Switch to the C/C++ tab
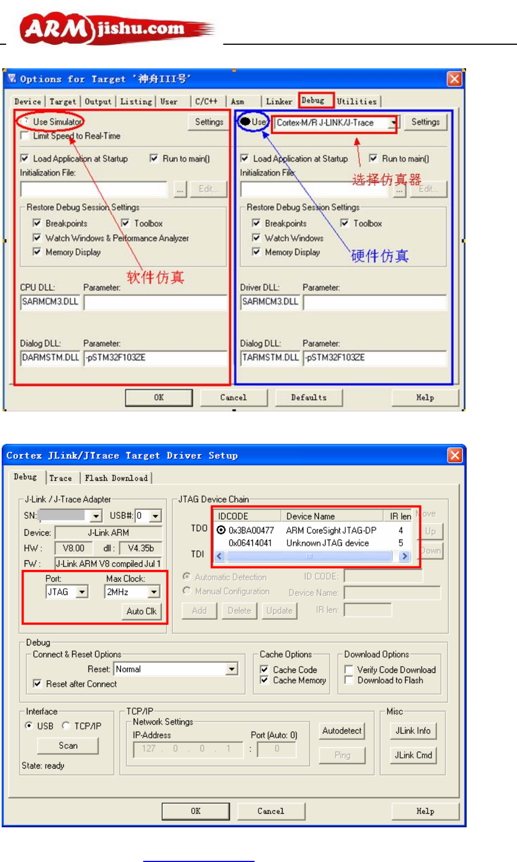Image resolution: width=517 pixels, height=862 pixels. click(x=206, y=101)
